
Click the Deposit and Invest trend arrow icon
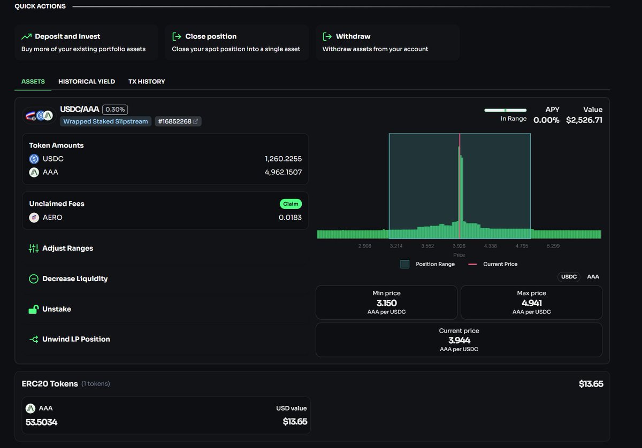click(x=26, y=37)
